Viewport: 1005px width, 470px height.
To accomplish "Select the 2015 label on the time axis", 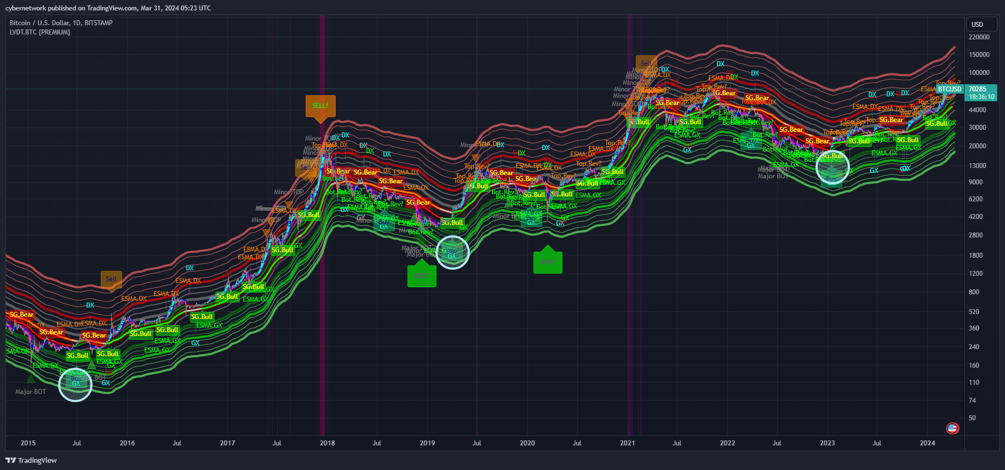I will tap(28, 443).
